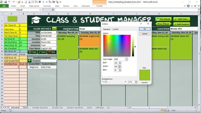
Task: Click the Excel Help question mark icon
Action: (x=188, y=6)
